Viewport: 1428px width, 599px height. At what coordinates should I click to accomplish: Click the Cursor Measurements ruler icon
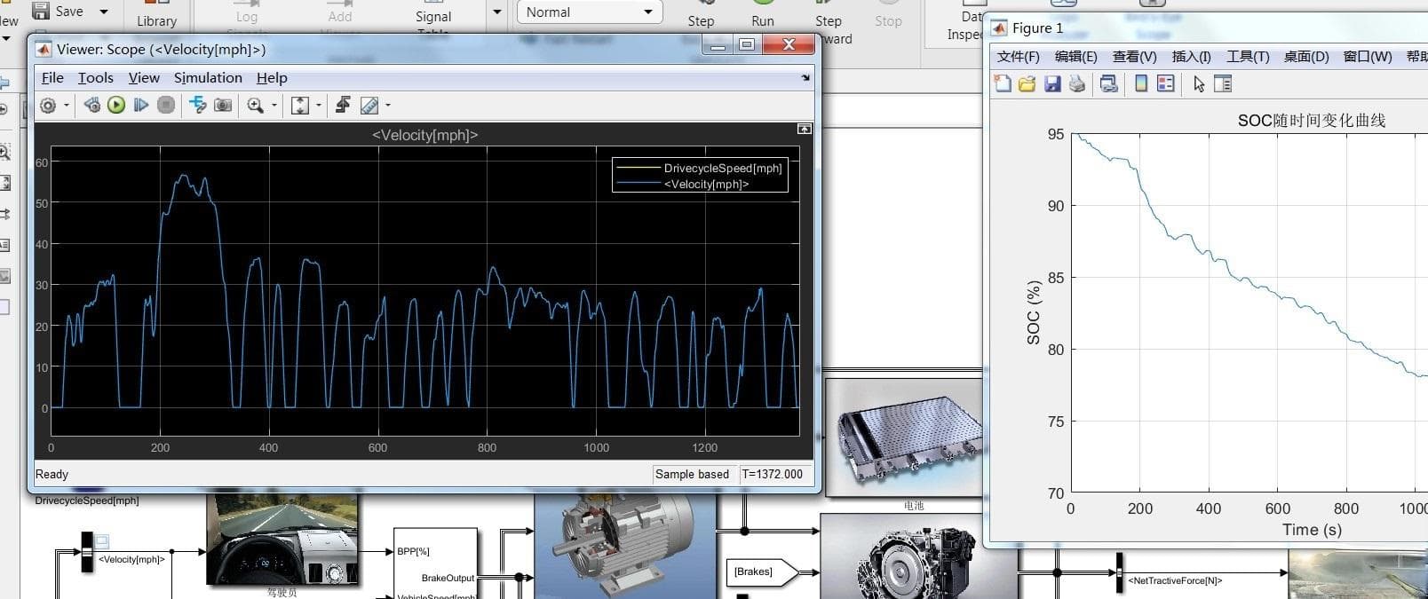pos(369,106)
